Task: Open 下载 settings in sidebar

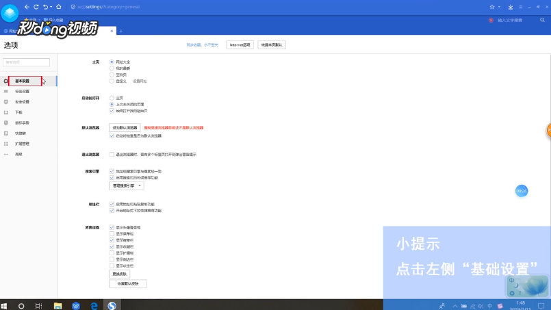Action: 18,112
